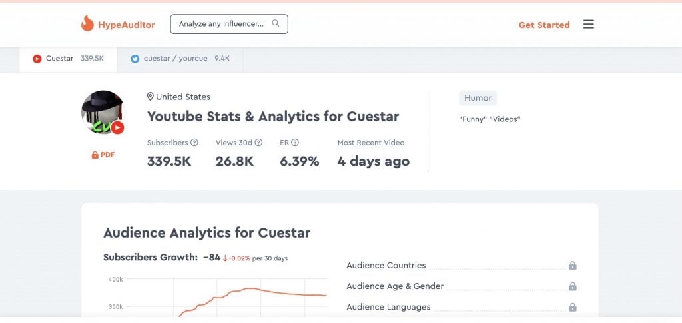Image resolution: width=682 pixels, height=323 pixels.
Task: Click the HypeAuditor flame logo
Action: (x=87, y=23)
